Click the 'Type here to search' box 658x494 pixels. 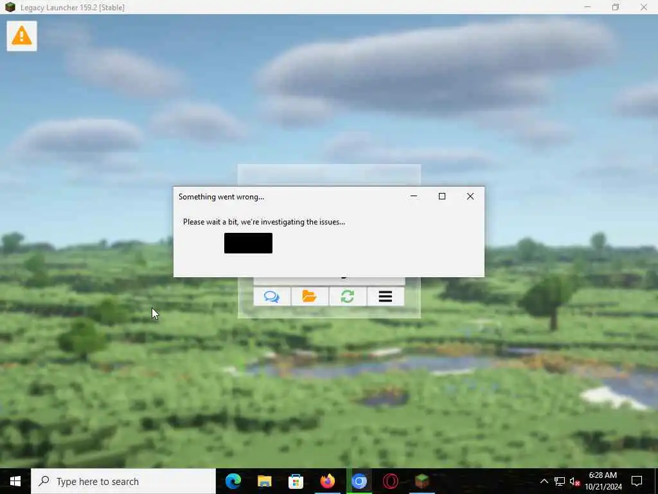point(123,481)
